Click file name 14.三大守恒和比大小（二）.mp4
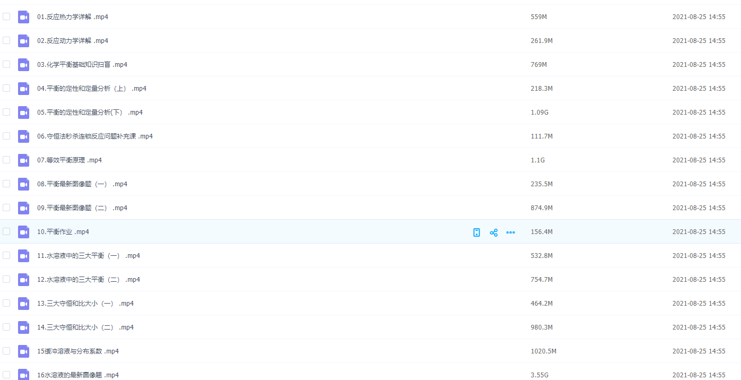Viewport: 741px width, 380px height. (x=85, y=327)
